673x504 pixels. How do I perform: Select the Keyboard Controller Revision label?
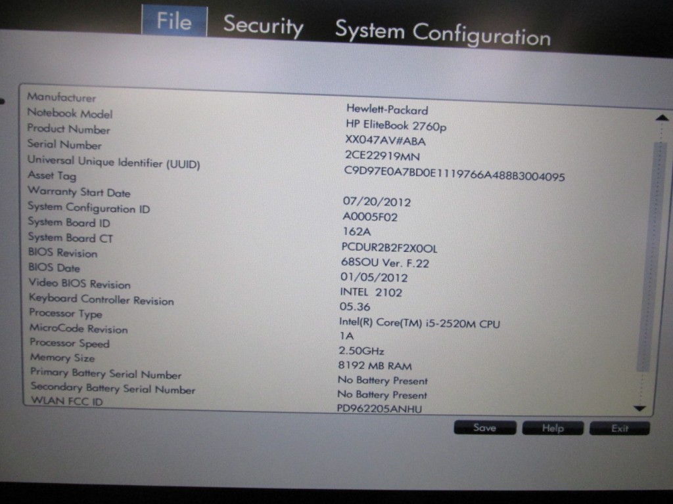point(101,299)
